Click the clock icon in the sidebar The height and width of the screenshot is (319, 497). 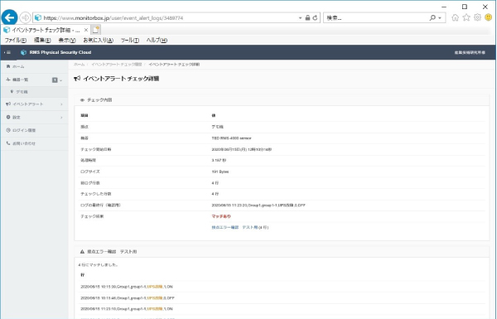click(8, 130)
